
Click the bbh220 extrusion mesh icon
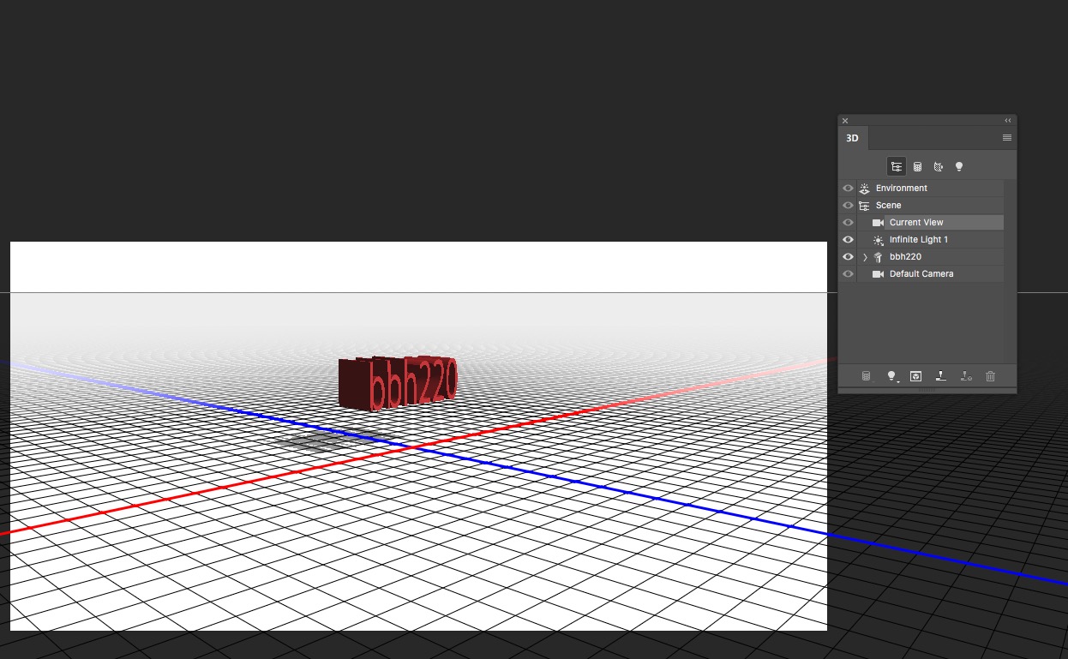tap(878, 257)
